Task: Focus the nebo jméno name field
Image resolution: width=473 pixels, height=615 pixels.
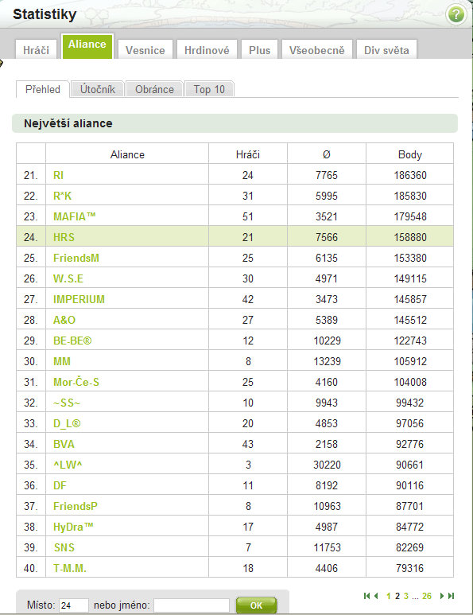Action: [192, 605]
